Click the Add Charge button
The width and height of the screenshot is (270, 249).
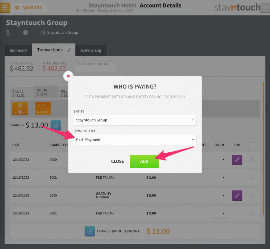tap(20, 109)
